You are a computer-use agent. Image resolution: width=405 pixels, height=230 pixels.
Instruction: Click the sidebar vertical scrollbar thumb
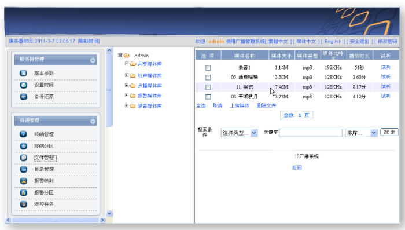click(x=109, y=90)
